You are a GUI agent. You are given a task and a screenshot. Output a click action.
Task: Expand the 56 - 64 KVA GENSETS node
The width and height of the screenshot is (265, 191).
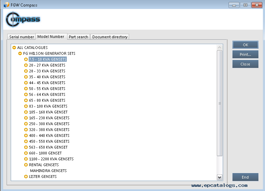point(26,94)
